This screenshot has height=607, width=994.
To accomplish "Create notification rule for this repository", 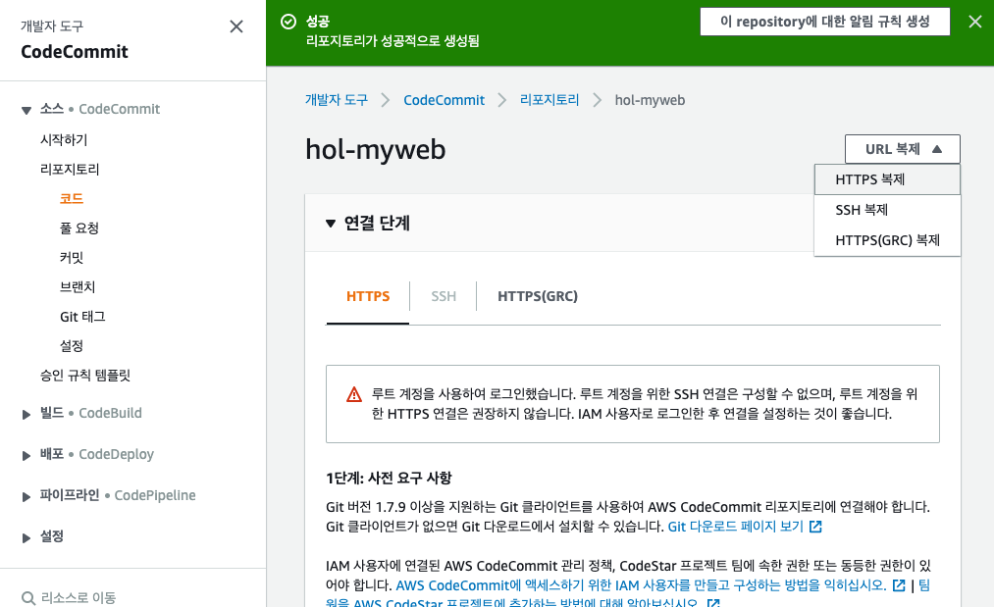I will [x=825, y=22].
